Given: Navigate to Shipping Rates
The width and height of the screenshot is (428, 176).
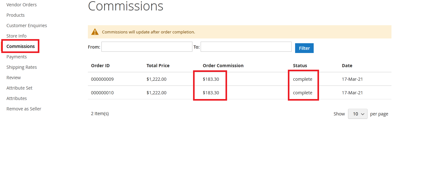Looking at the screenshot, I should (x=21, y=67).
